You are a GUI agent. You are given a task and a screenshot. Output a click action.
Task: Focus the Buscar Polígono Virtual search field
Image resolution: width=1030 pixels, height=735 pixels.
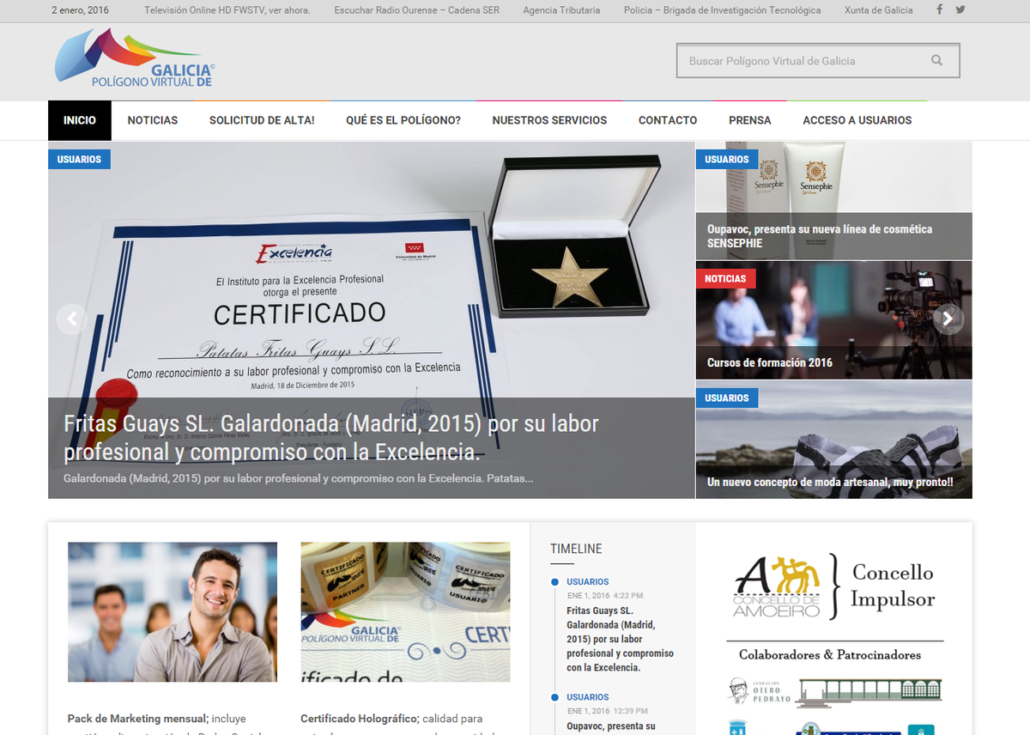pyautogui.click(x=818, y=61)
